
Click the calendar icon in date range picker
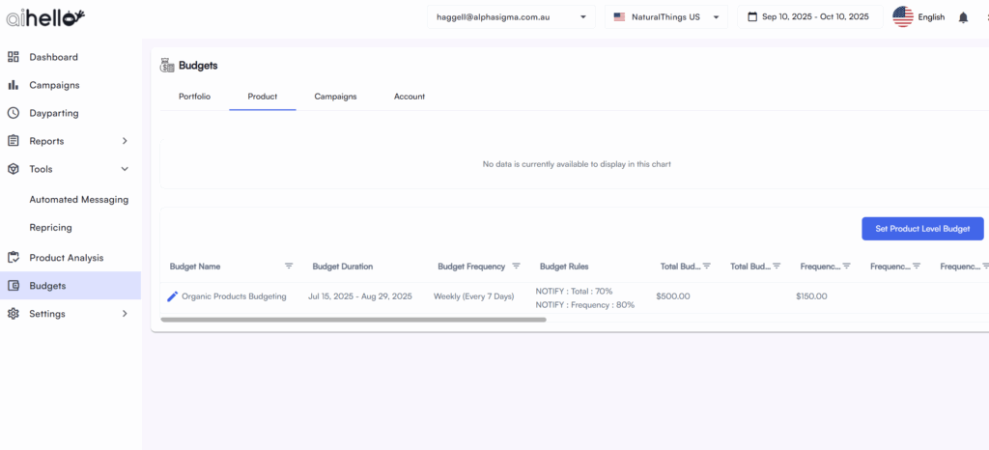[752, 17]
